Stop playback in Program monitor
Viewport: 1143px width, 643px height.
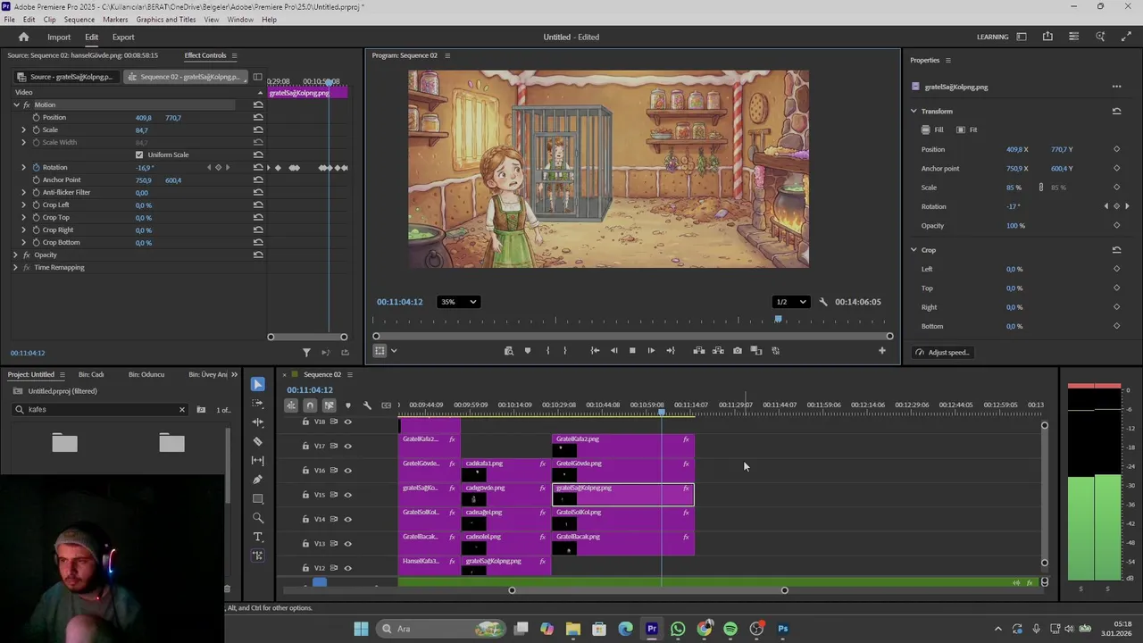[x=632, y=351]
